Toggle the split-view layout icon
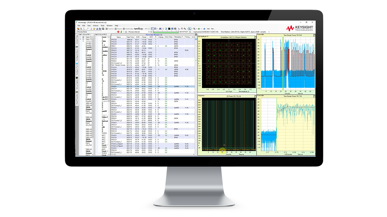The height and width of the screenshot is (217, 387). (x=152, y=29)
